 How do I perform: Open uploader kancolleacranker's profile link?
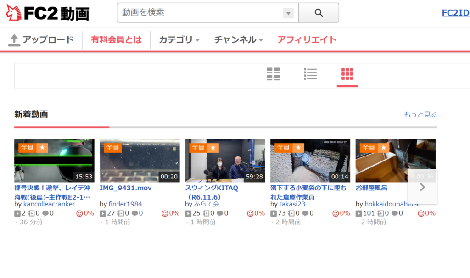[49, 204]
